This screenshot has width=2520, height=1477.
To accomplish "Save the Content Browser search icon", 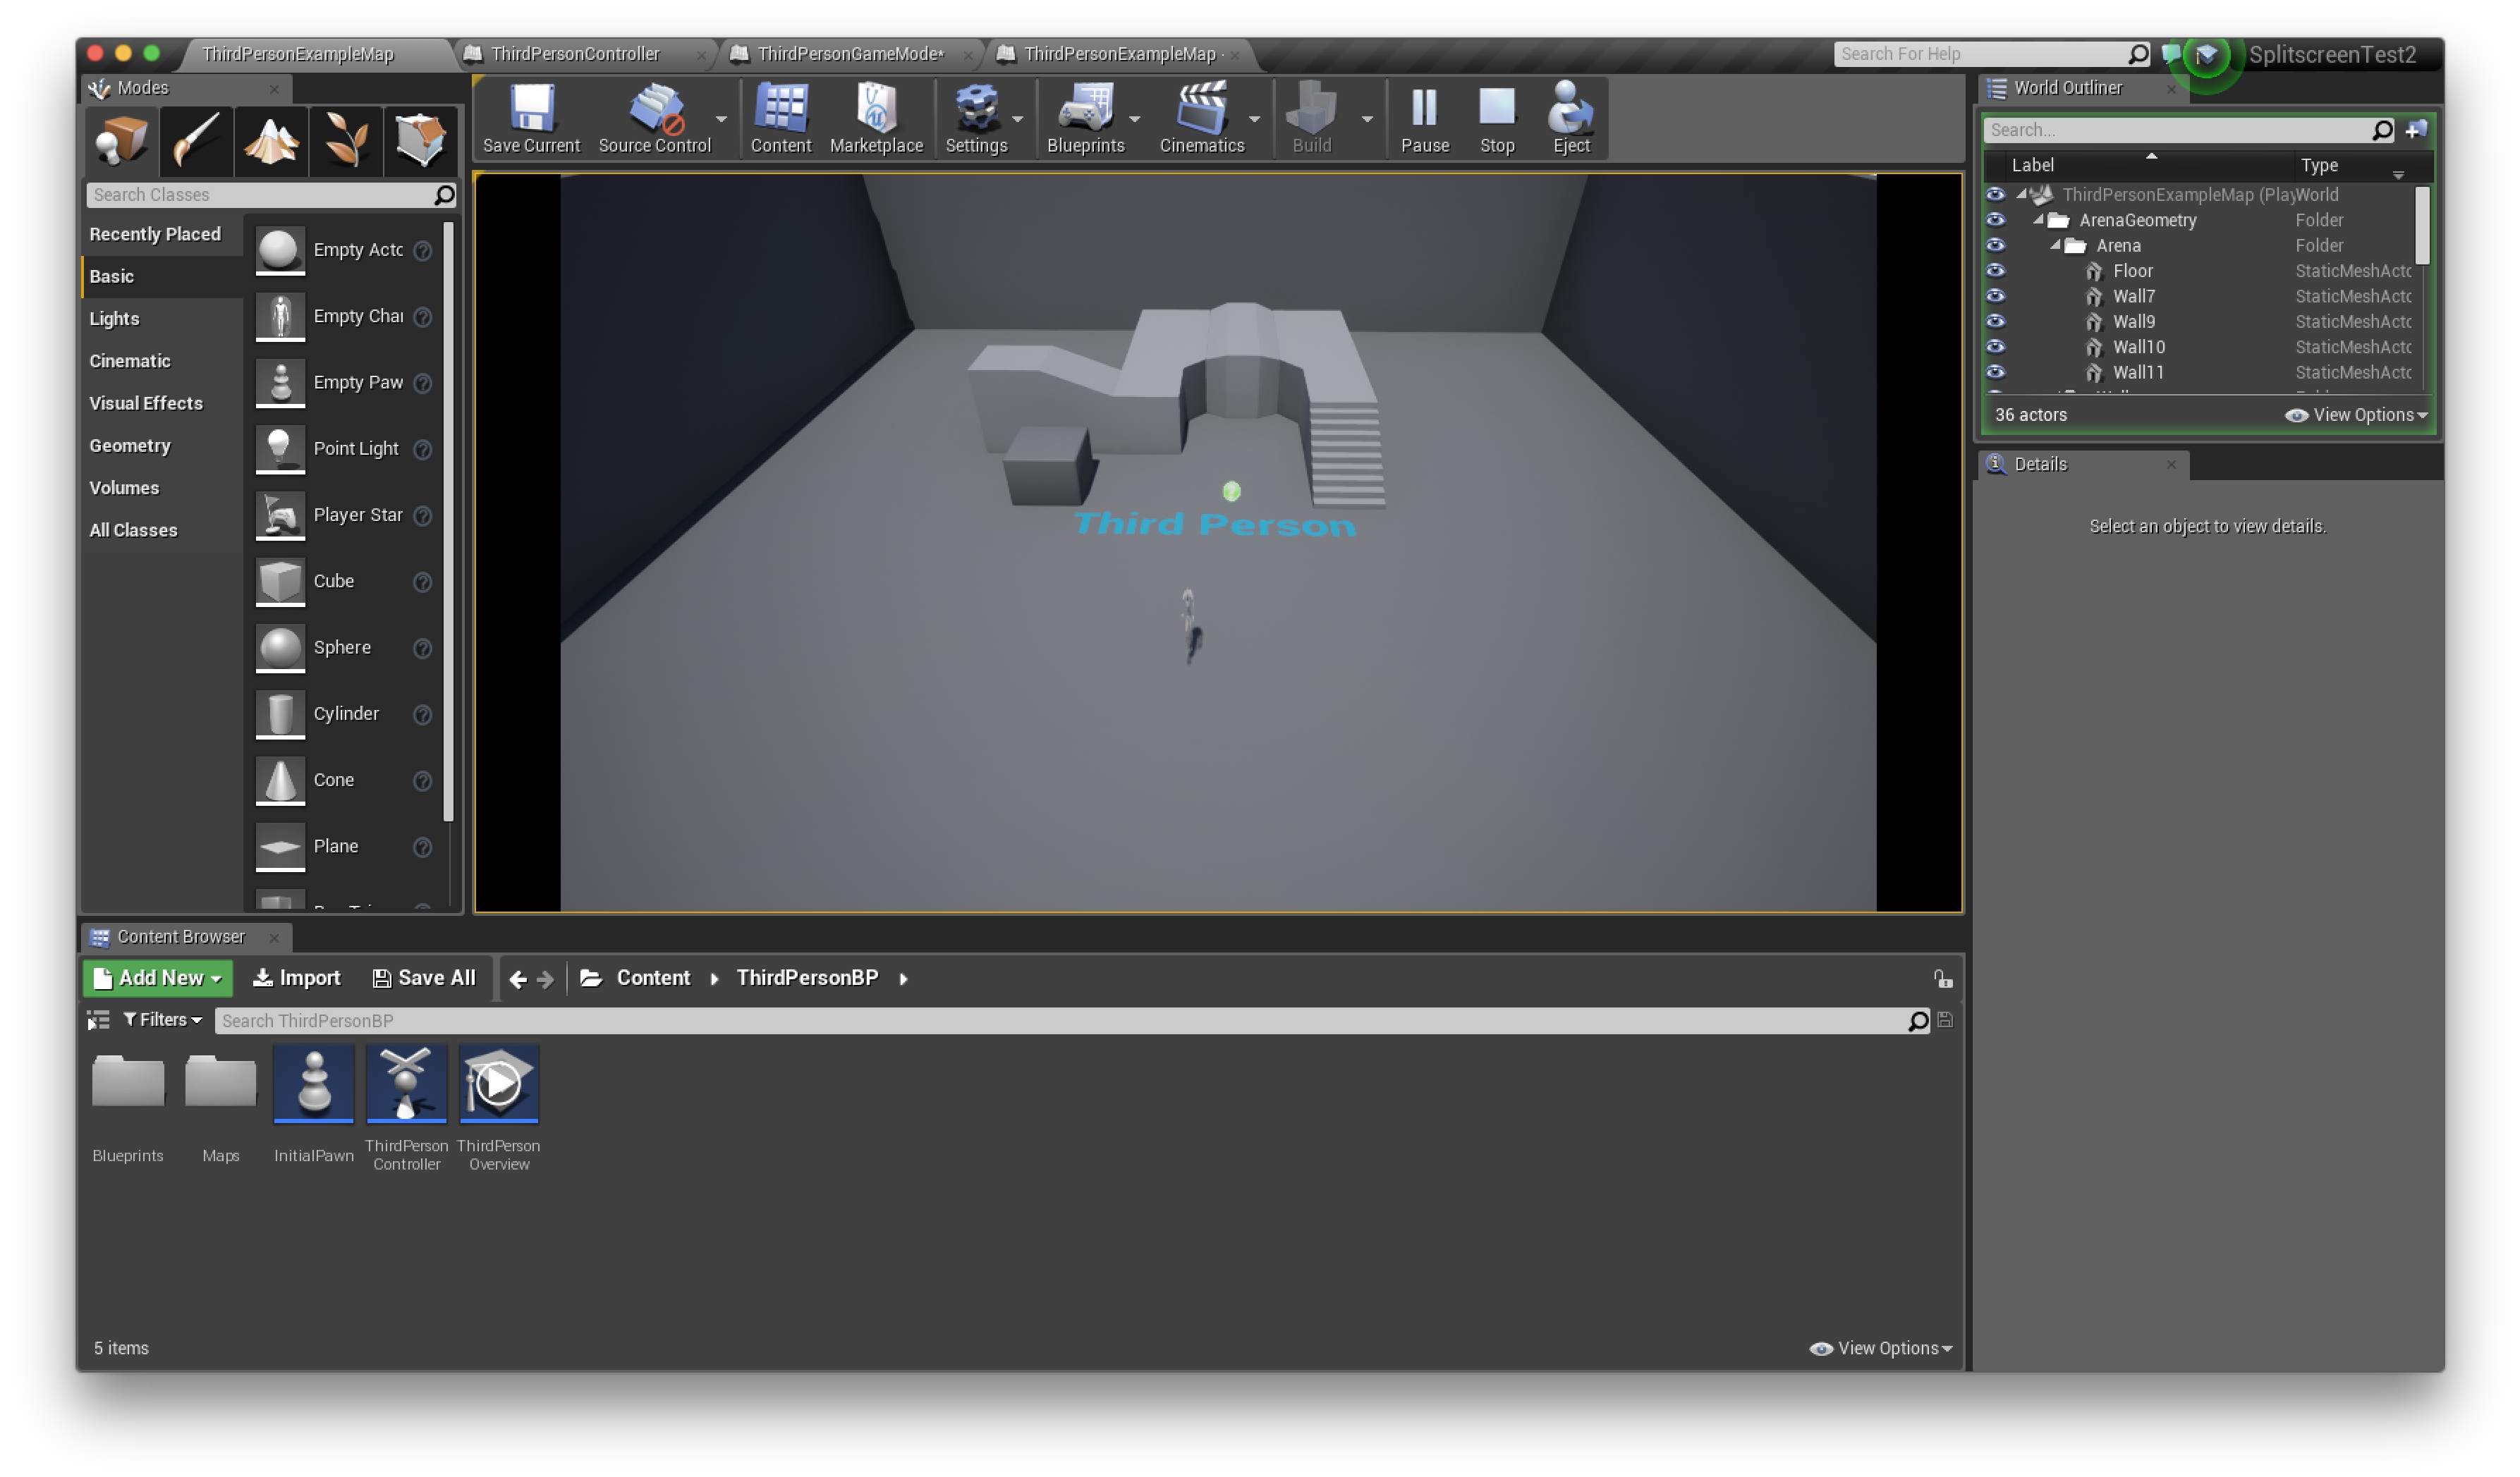I will (1945, 1020).
